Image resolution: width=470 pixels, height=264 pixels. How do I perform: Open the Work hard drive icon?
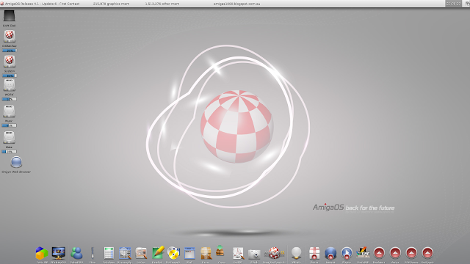9,85
